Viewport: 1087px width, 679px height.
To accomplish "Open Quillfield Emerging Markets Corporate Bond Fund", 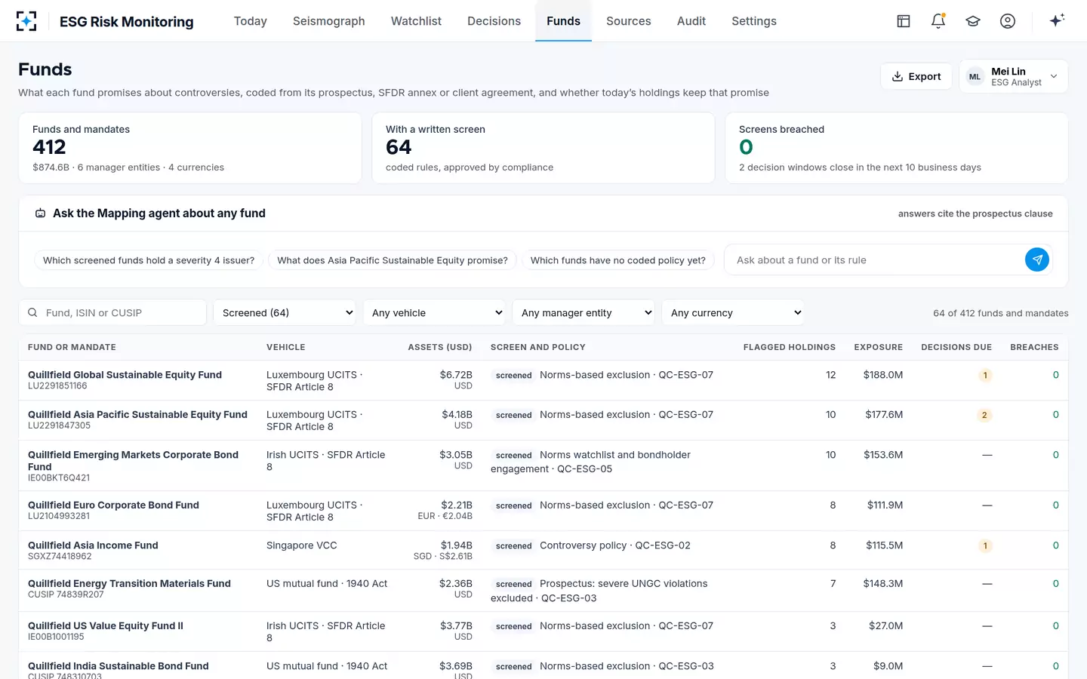I will 133,460.
